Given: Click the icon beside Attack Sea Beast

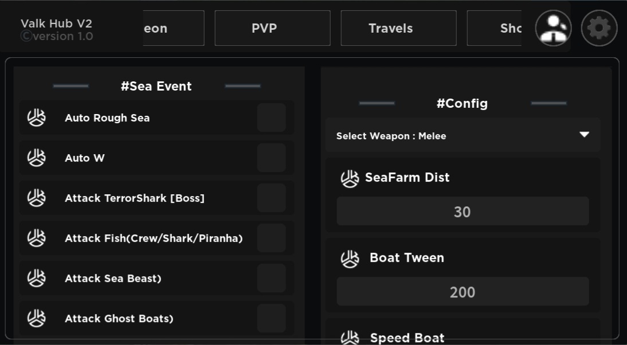Looking at the screenshot, I should 37,279.
